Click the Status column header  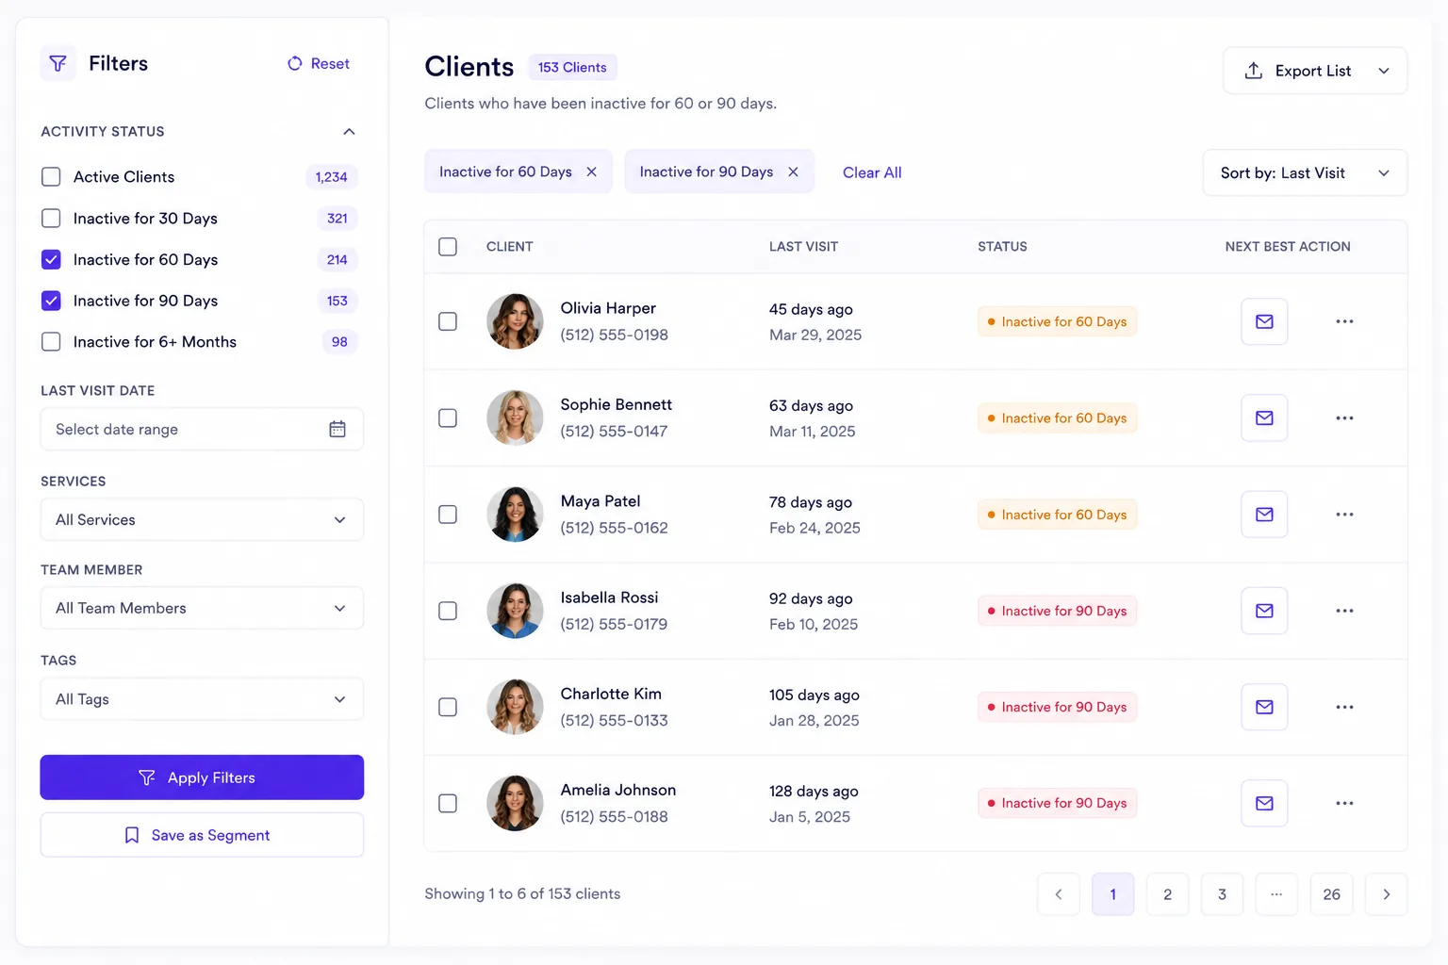(1002, 246)
